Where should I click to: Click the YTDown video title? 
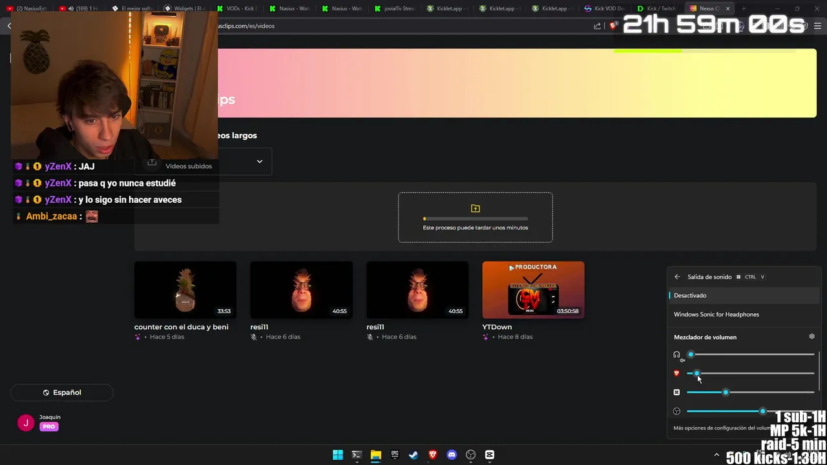(x=497, y=327)
